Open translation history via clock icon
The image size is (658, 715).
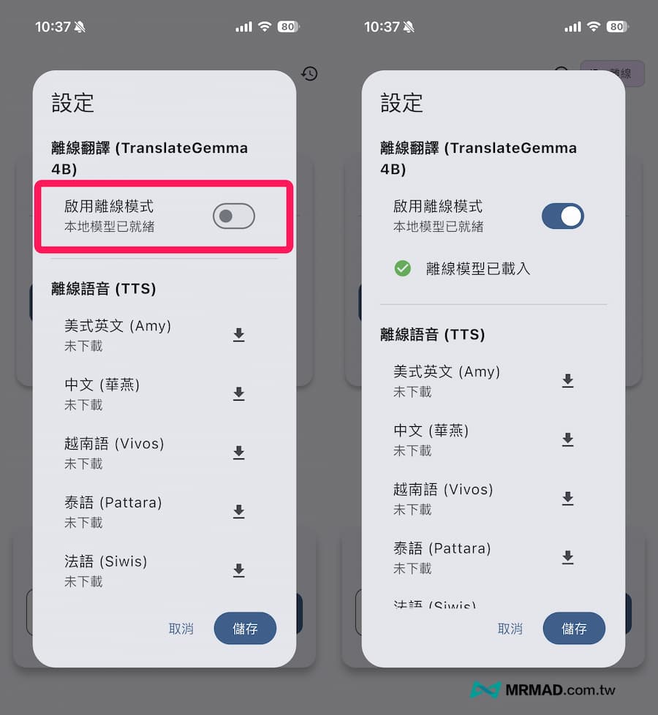tap(309, 74)
